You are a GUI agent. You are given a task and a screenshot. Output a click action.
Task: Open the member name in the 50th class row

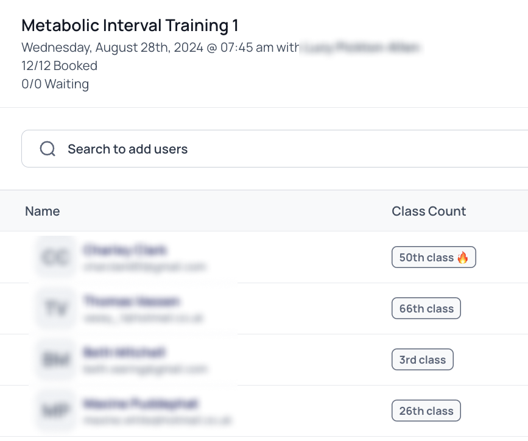[125, 250]
